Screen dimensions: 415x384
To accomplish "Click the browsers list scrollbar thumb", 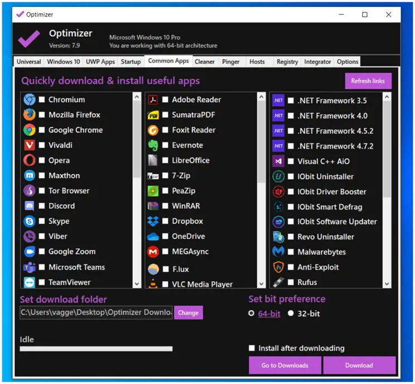I will point(137,140).
